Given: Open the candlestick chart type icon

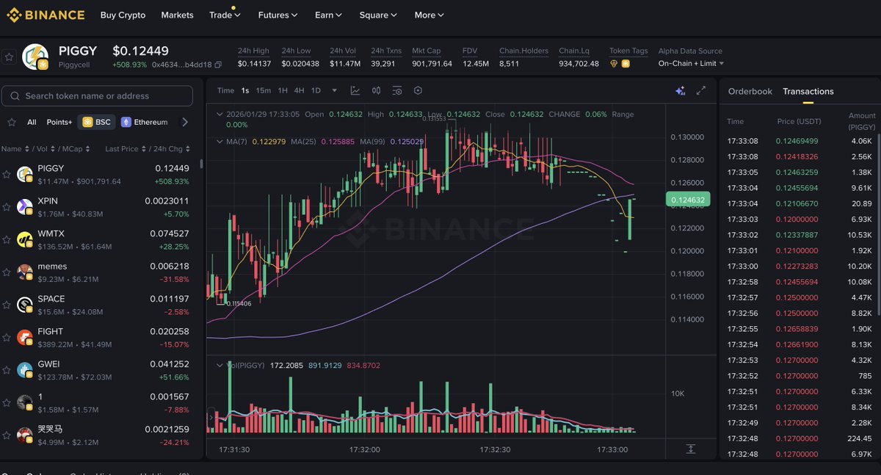Looking at the screenshot, I should (x=376, y=90).
